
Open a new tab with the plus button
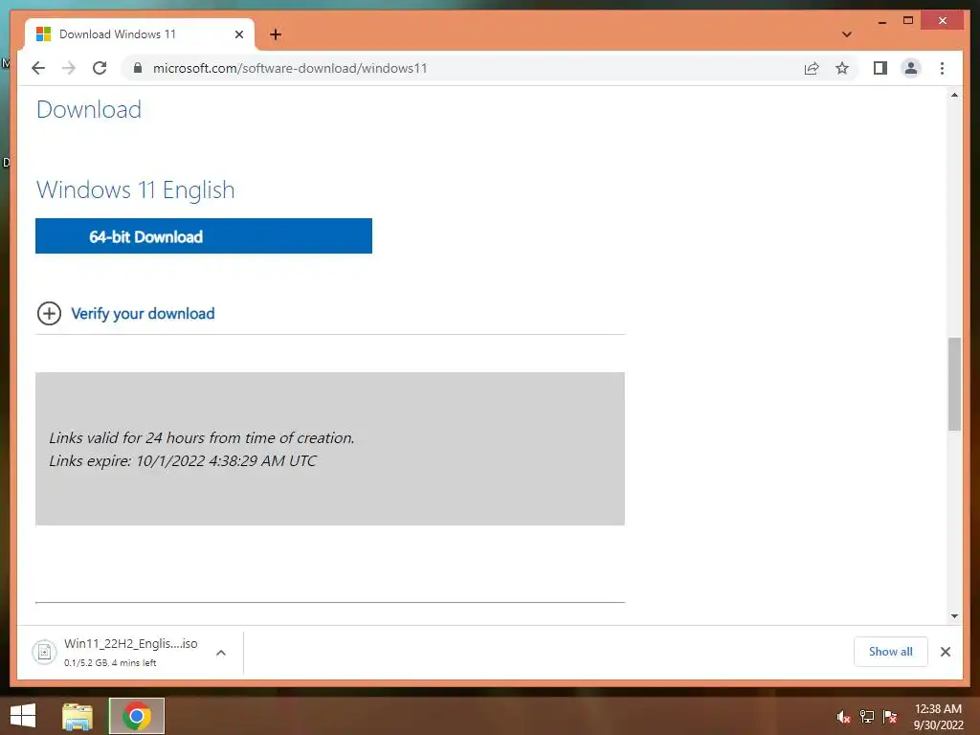pos(276,34)
